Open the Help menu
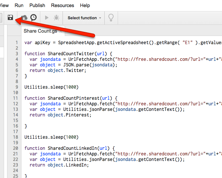 (x=85, y=6)
